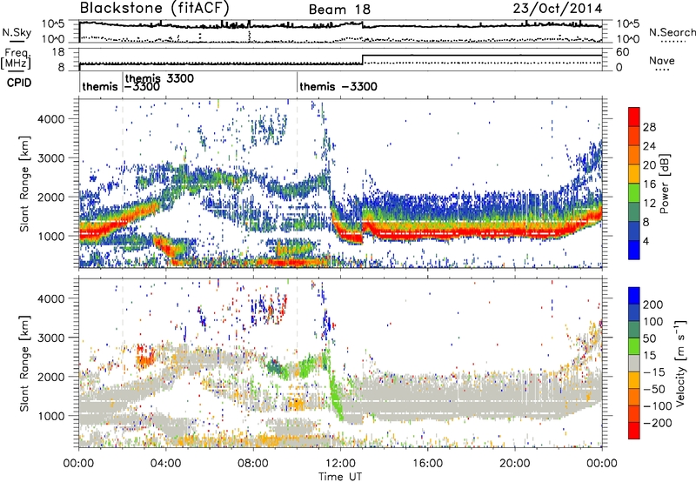Click the 'themis 3300' CPID marker text
The height and width of the screenshot is (482, 696).
[x=159, y=78]
